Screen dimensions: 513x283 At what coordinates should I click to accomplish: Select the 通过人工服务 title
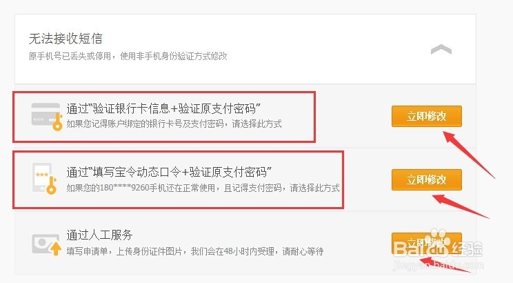99,235
